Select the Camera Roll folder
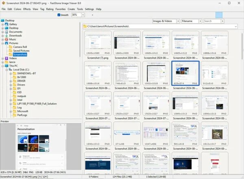 (x=20, y=47)
